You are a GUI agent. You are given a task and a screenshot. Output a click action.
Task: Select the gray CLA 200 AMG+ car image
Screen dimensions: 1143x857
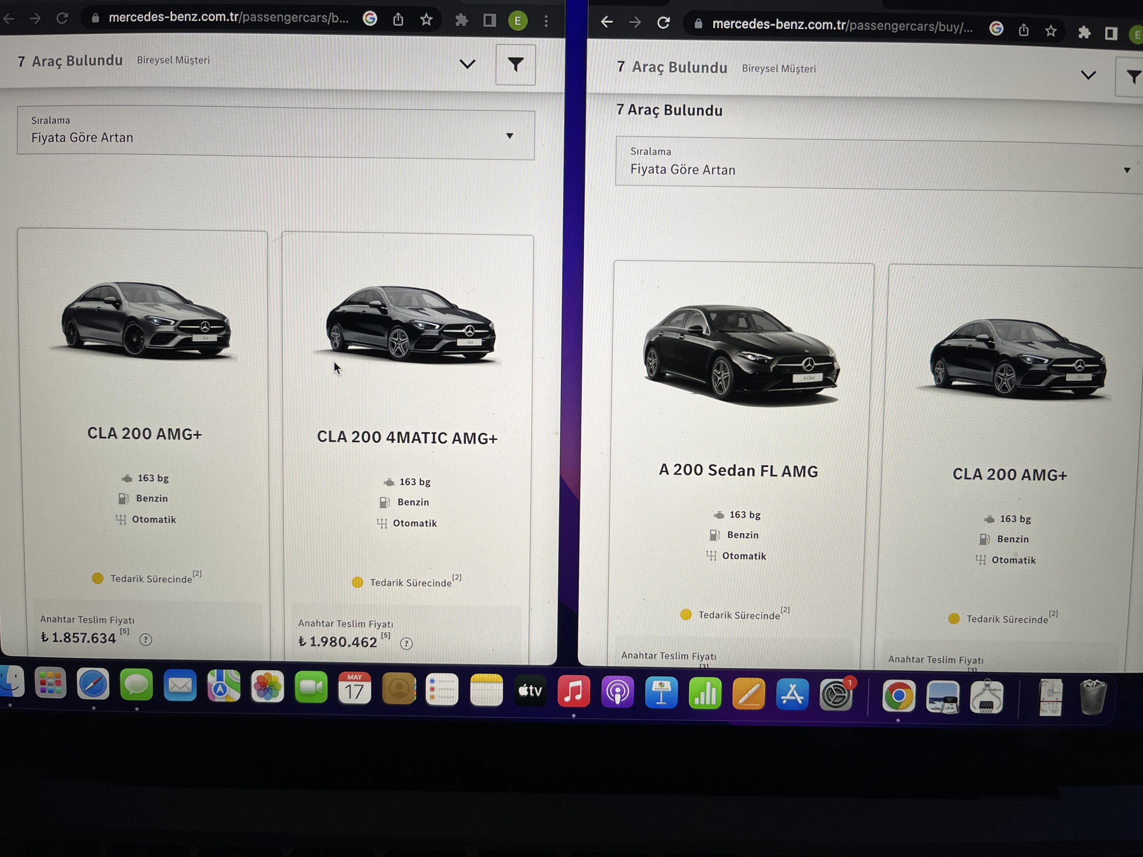(146, 320)
